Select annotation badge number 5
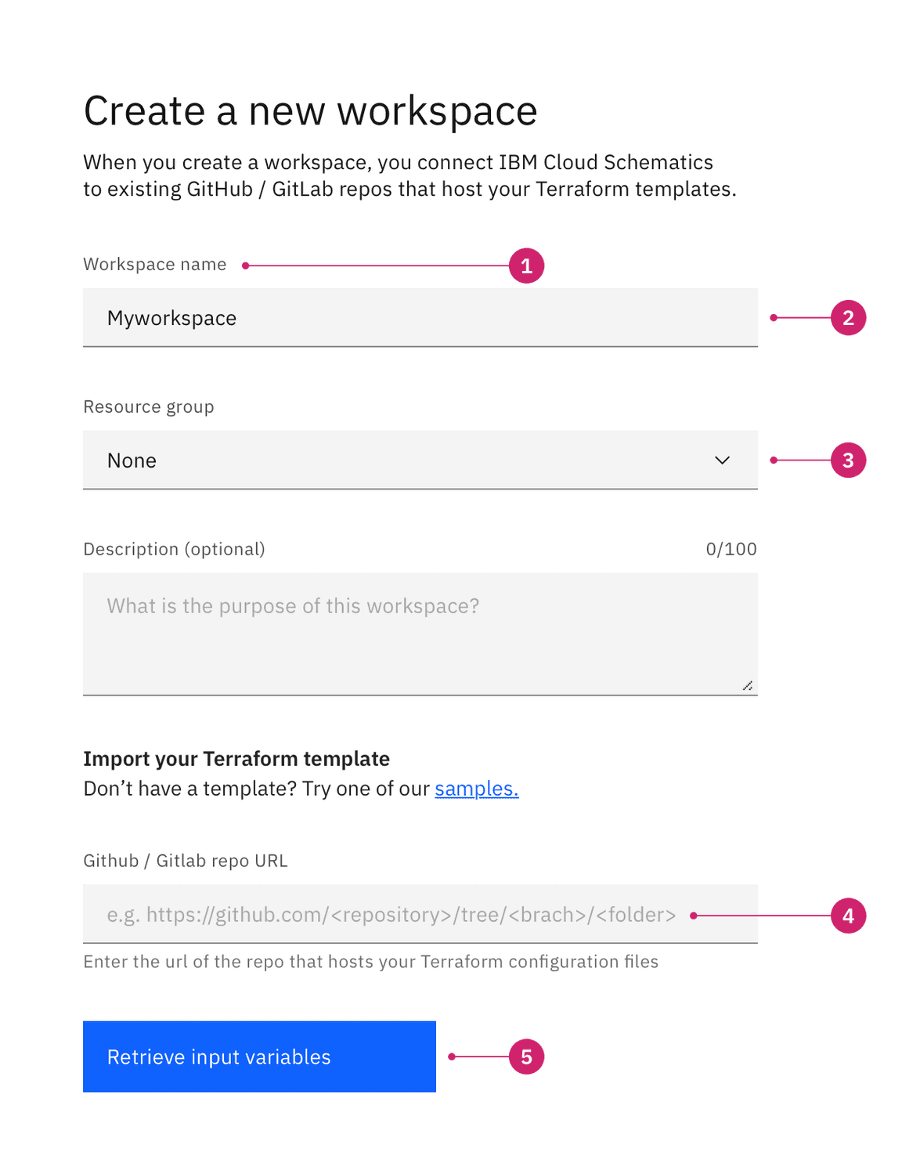Screen dimensions: 902x1174 click(526, 1057)
